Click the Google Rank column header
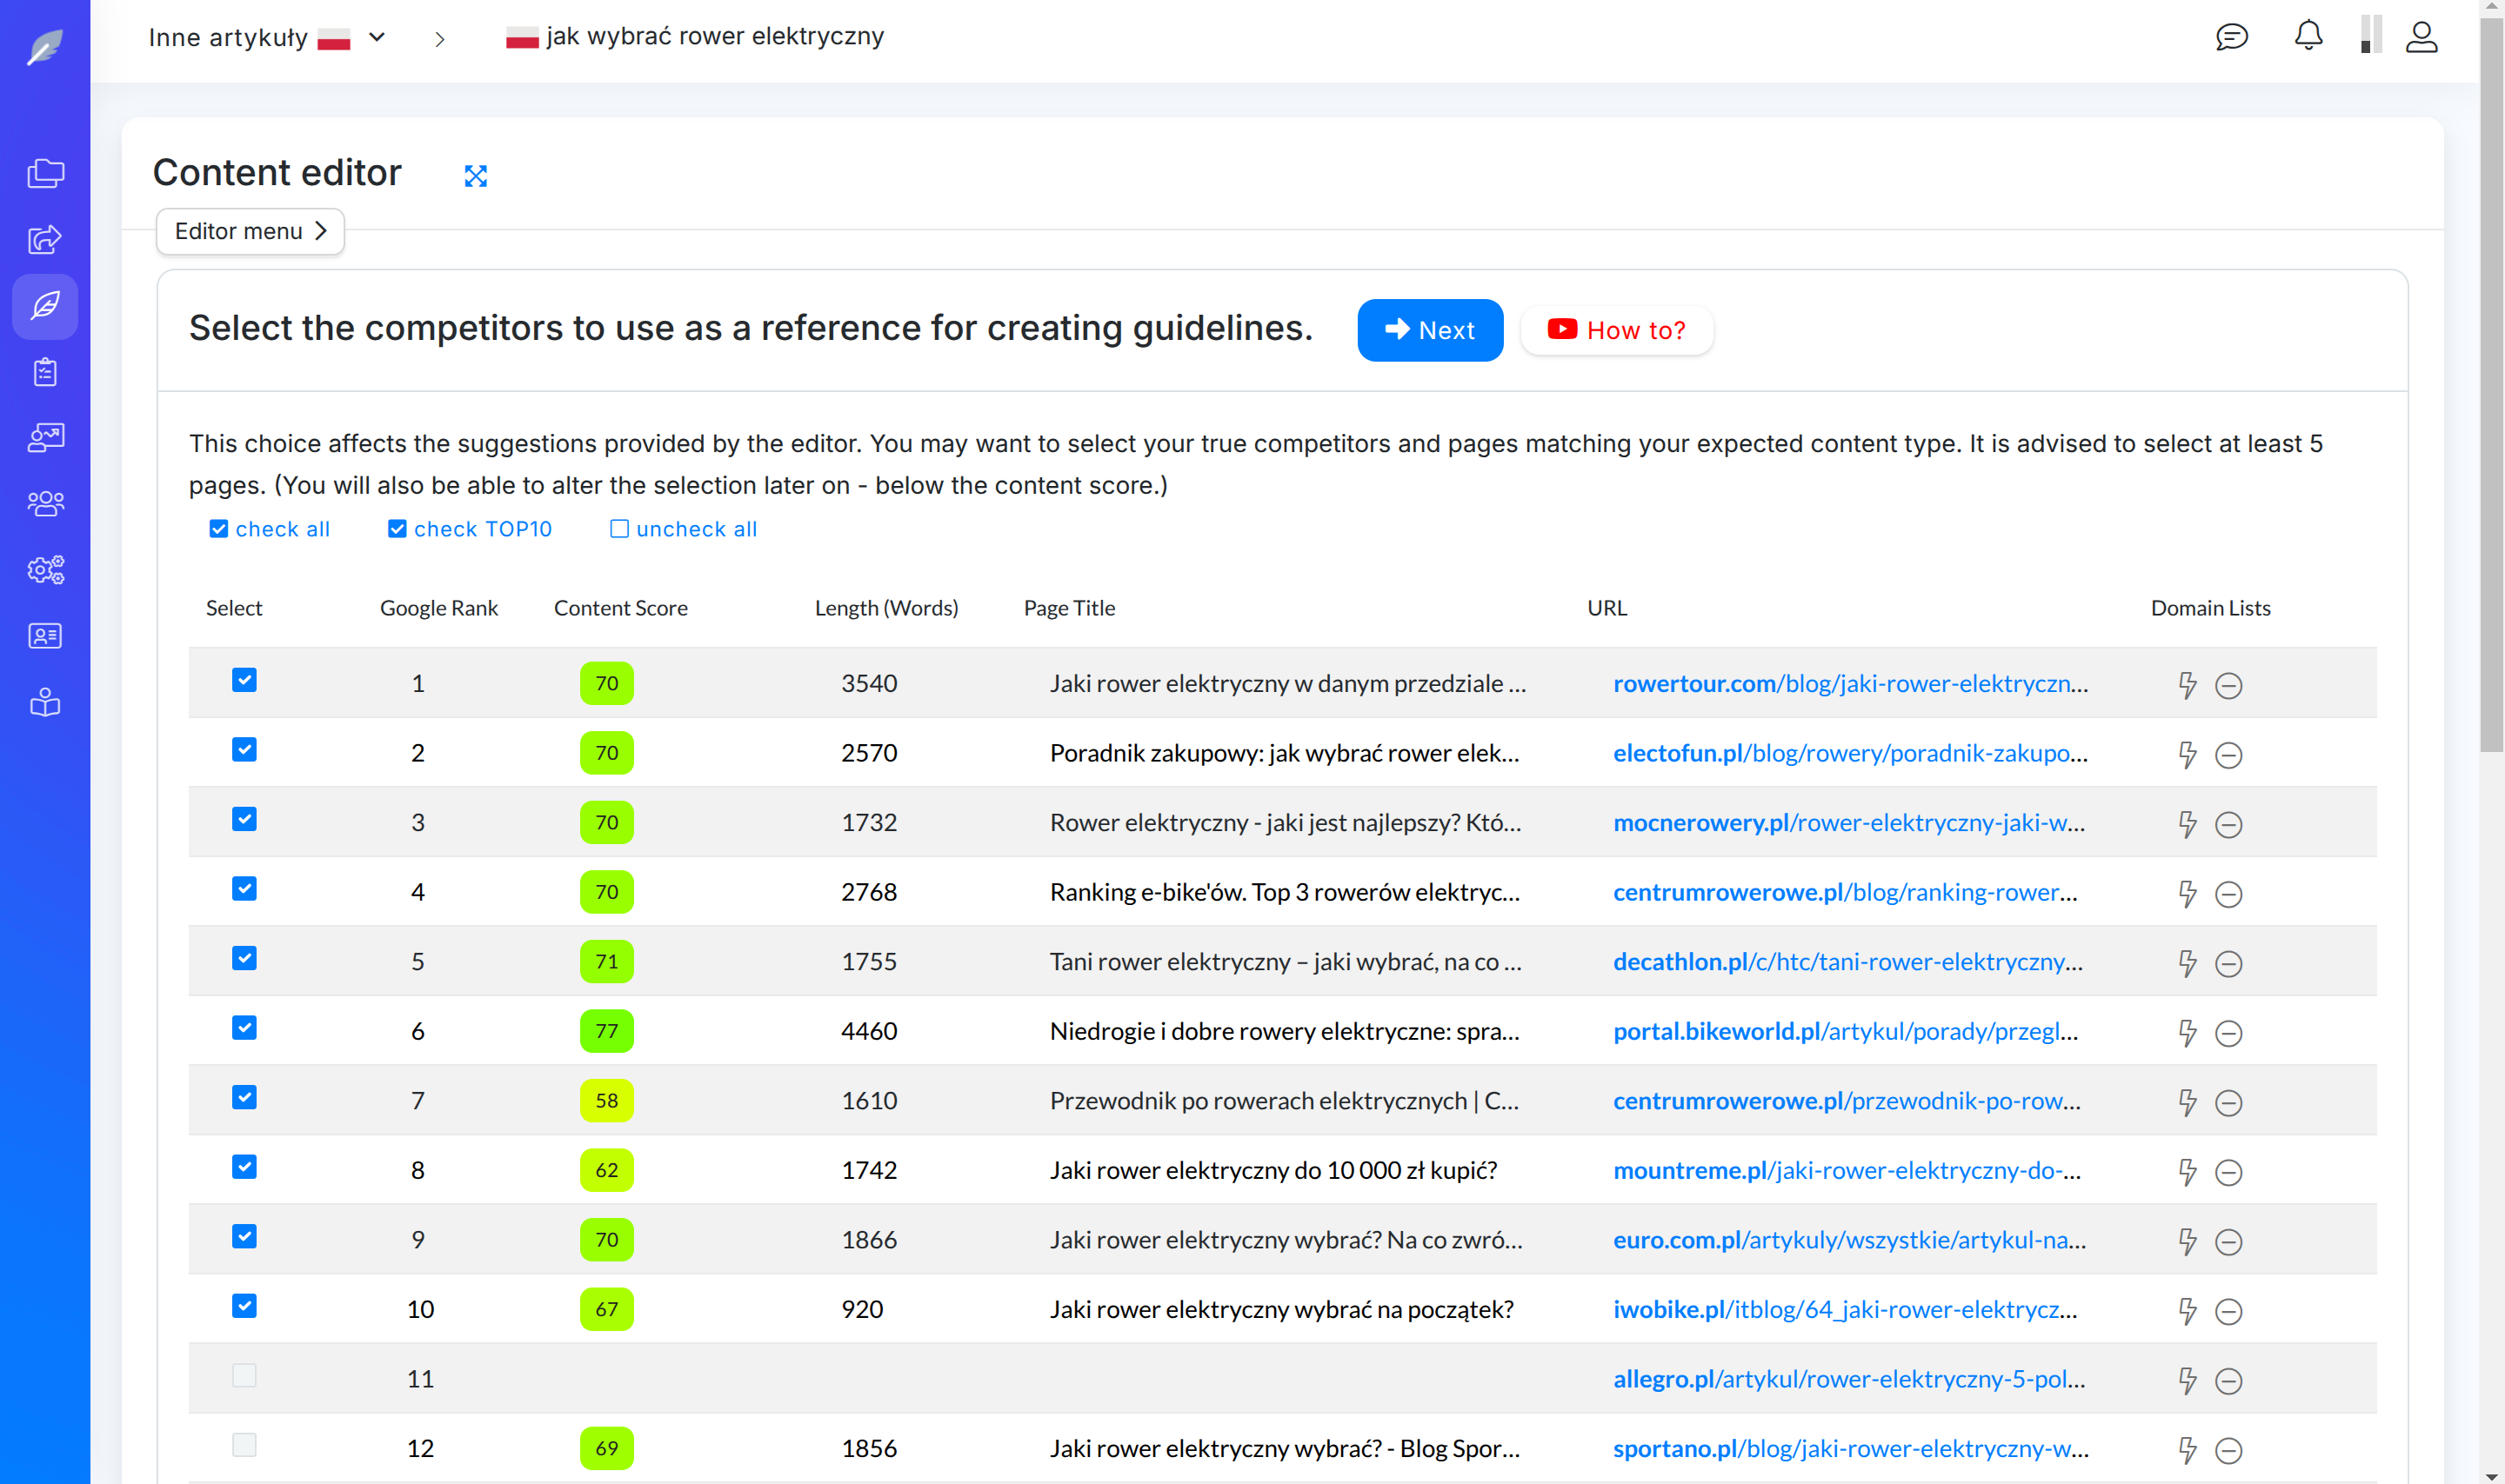 coord(438,608)
